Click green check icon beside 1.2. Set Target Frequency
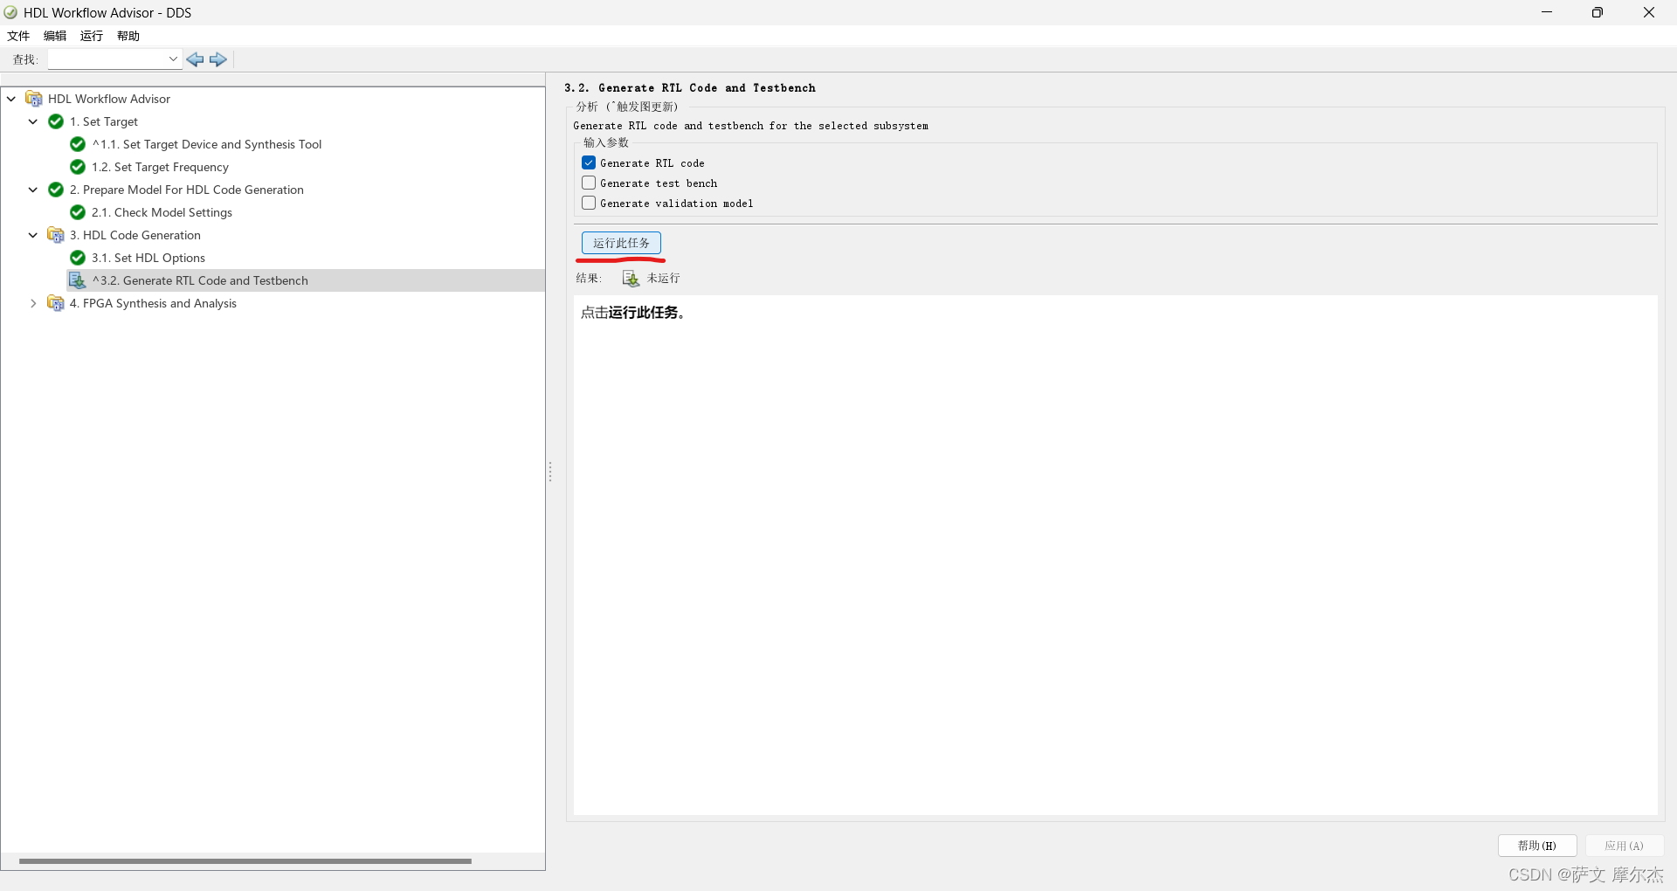The height and width of the screenshot is (891, 1677). coord(78,167)
